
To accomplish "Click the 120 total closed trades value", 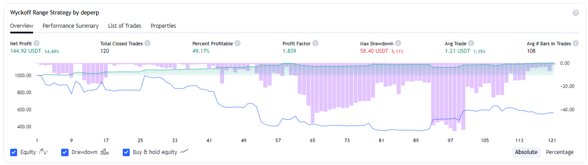I will [x=105, y=51].
